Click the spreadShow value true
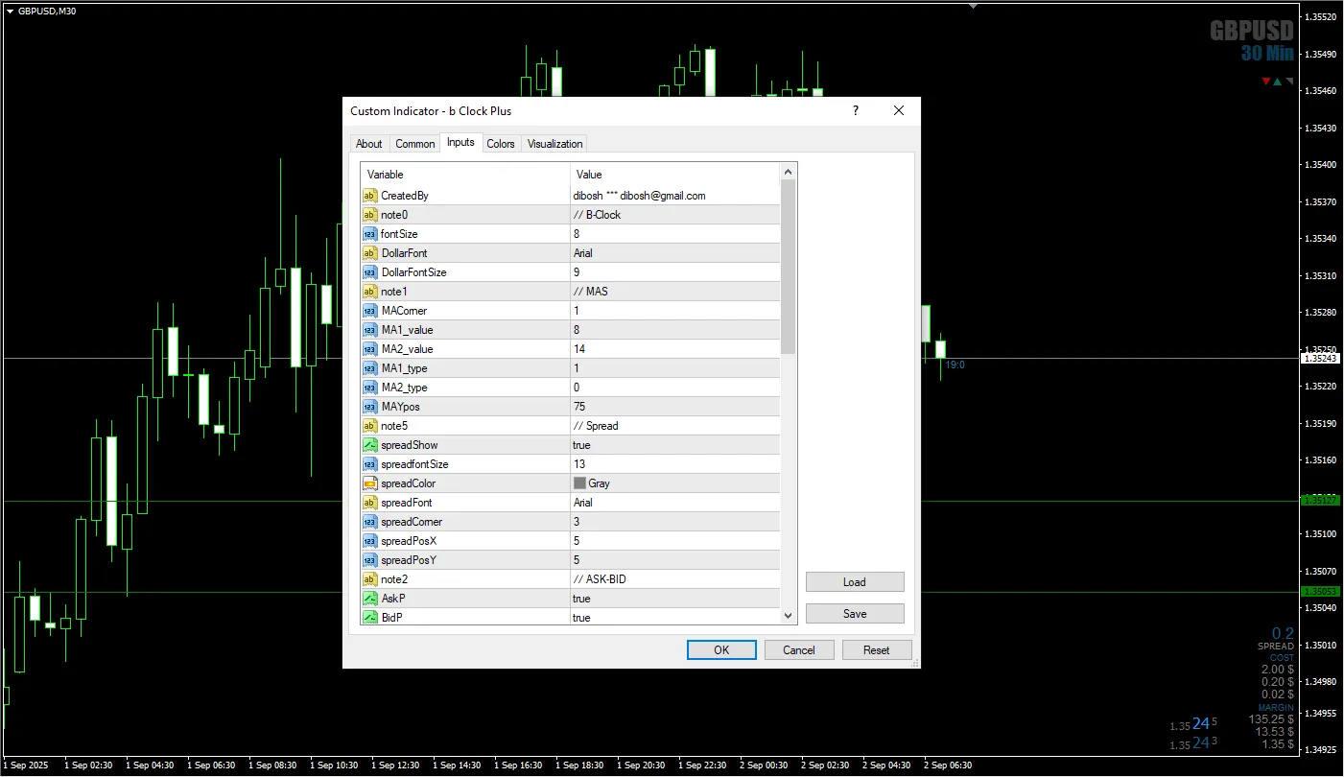 point(581,445)
